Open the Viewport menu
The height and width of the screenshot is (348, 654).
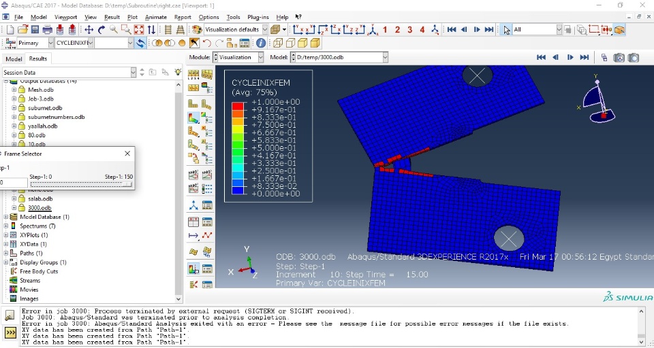(65, 17)
